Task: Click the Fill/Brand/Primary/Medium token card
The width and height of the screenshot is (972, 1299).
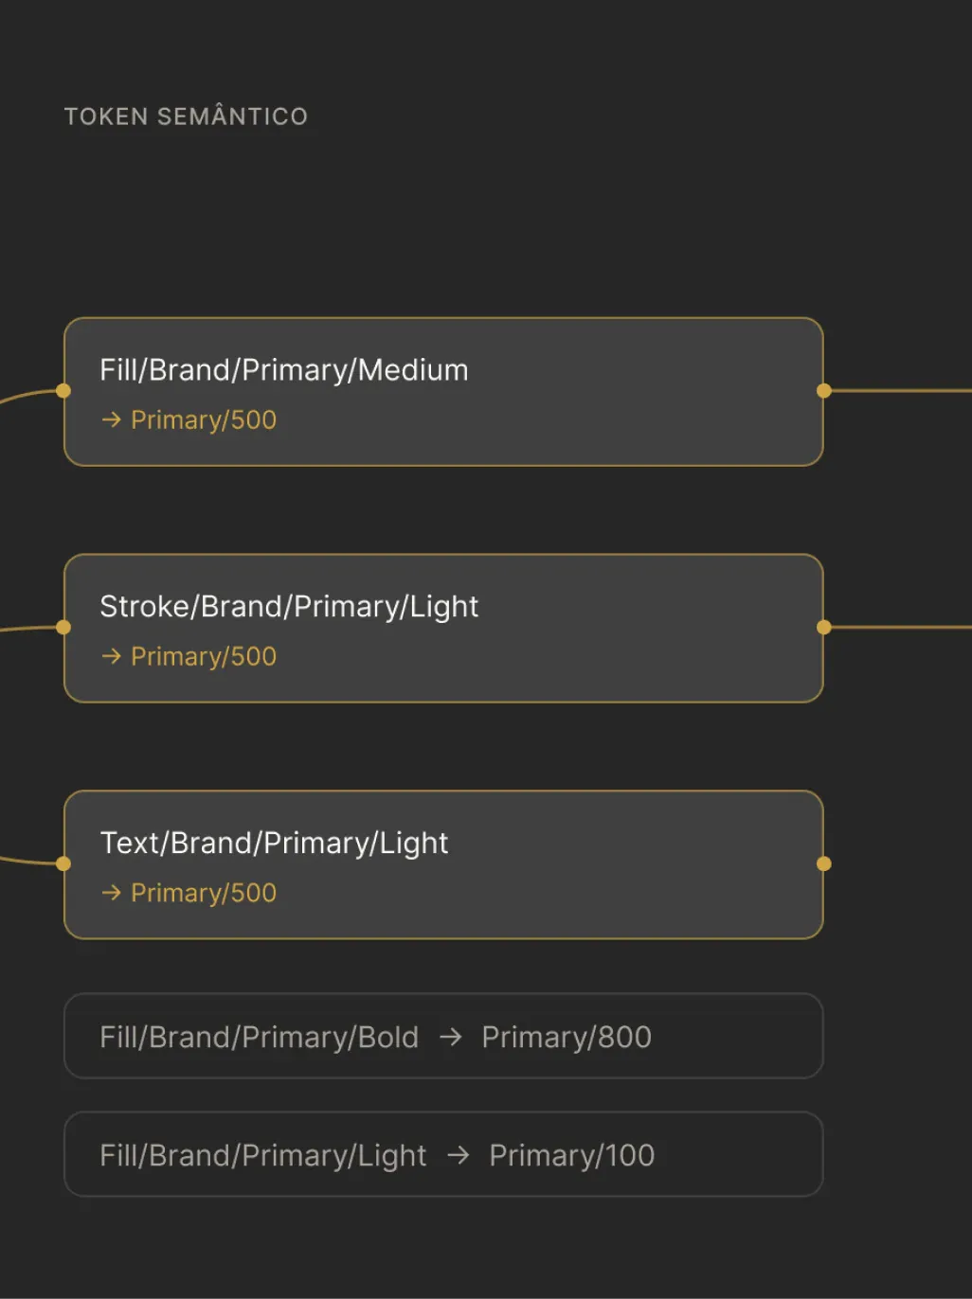Action: point(443,392)
